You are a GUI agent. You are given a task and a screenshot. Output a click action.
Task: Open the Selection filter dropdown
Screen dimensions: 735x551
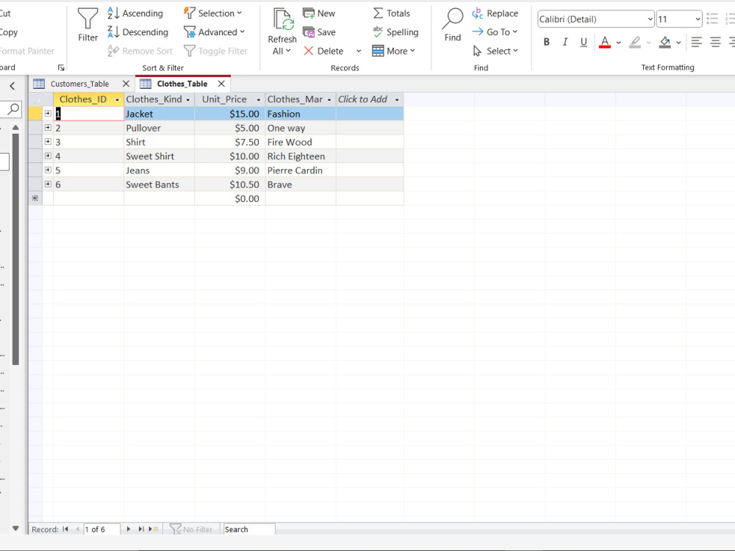(213, 13)
